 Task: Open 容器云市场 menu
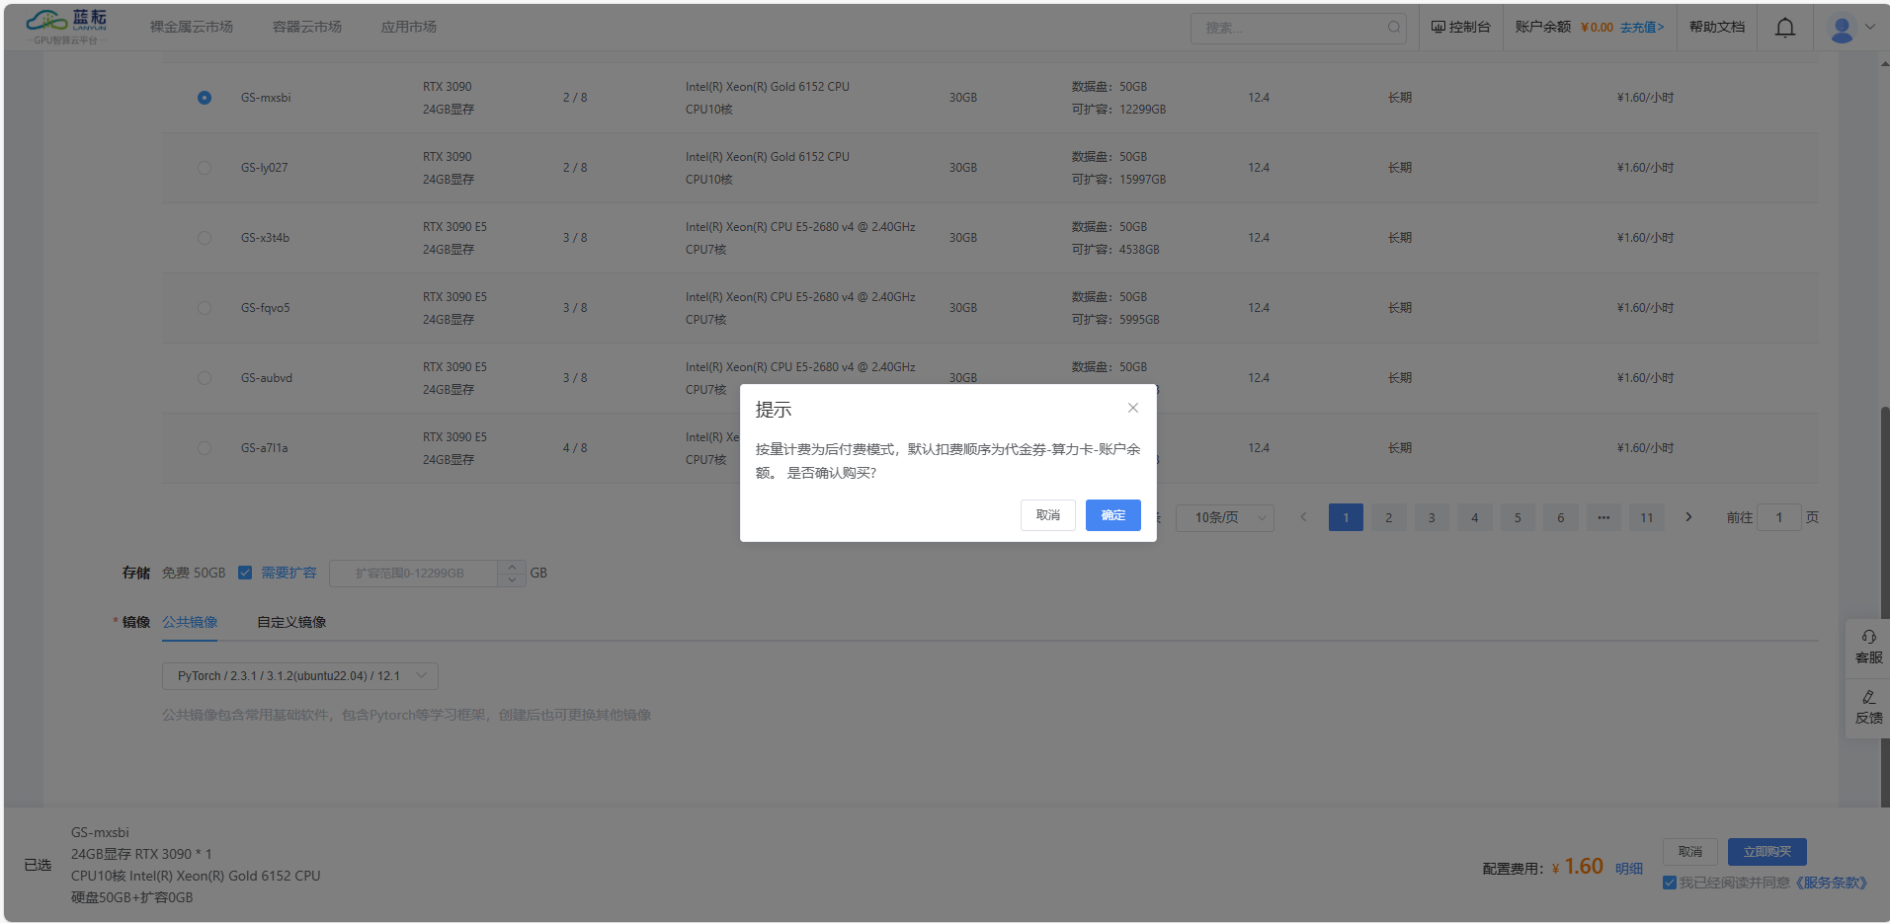(x=307, y=28)
